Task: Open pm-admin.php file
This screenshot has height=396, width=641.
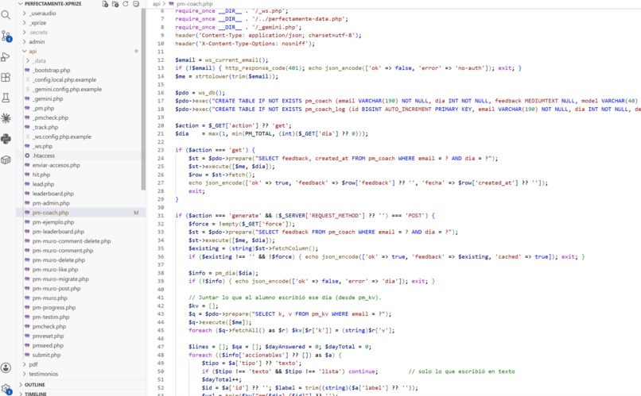Action: [x=51, y=203]
